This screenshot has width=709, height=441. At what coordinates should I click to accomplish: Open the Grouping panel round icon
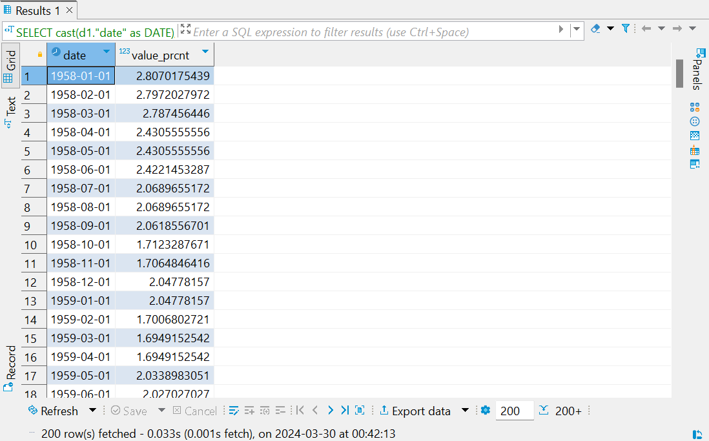[x=695, y=121]
